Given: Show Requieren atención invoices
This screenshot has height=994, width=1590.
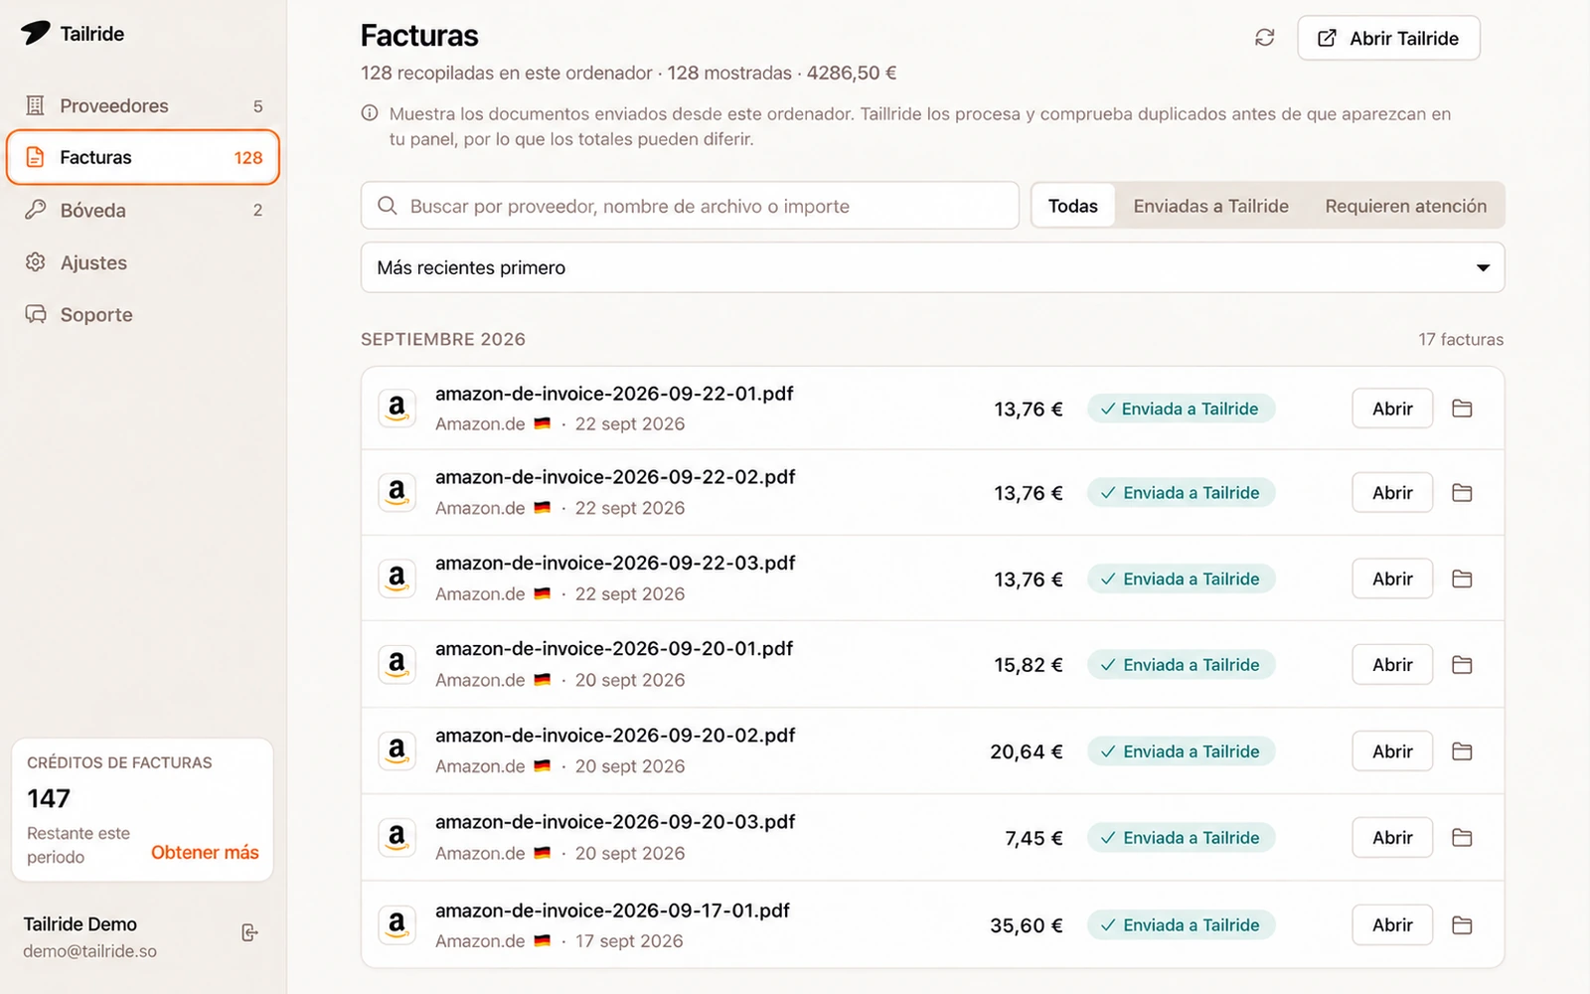Looking at the screenshot, I should coord(1405,206).
